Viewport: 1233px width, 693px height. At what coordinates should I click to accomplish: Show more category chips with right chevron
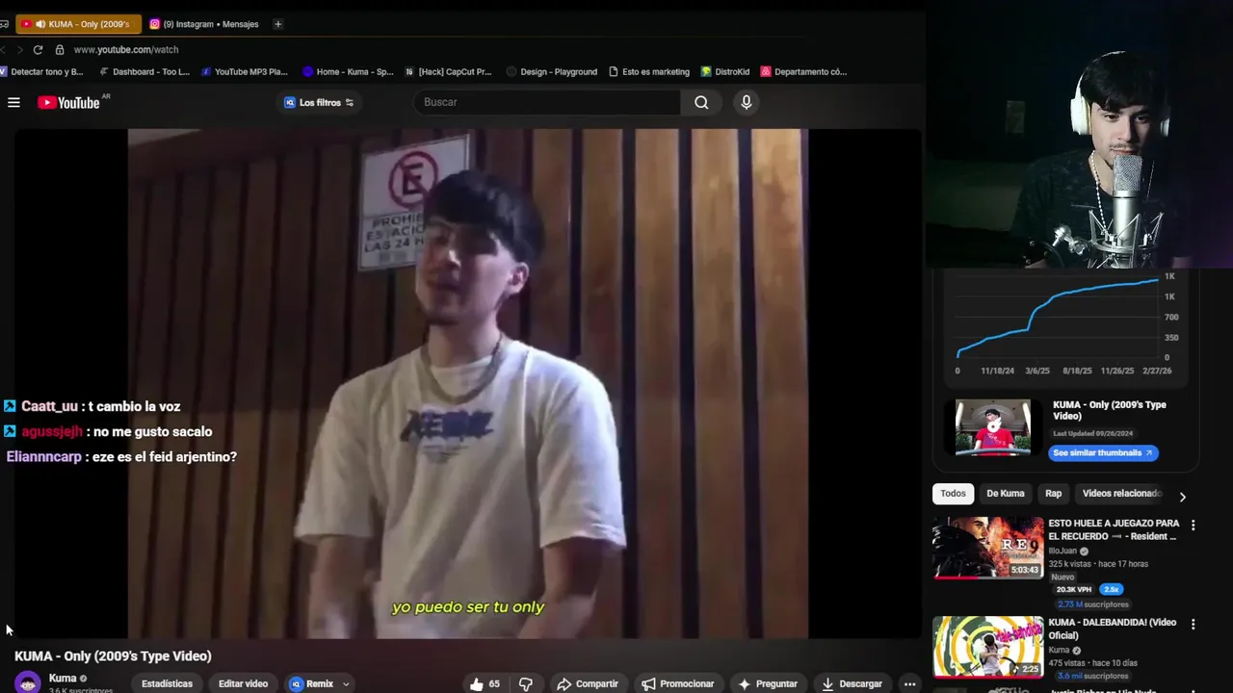1182,497
